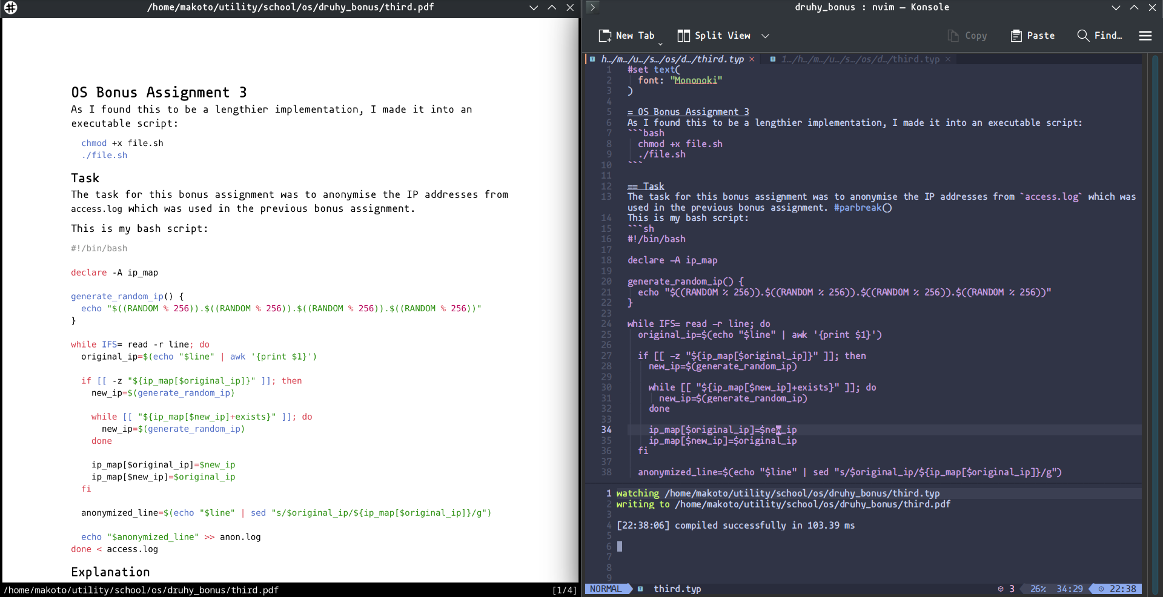Click the error count indicator showing 3
Image resolution: width=1163 pixels, height=597 pixels.
coord(1006,589)
